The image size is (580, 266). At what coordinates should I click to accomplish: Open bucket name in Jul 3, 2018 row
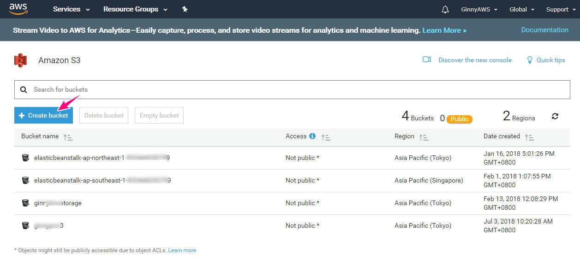[48, 225]
